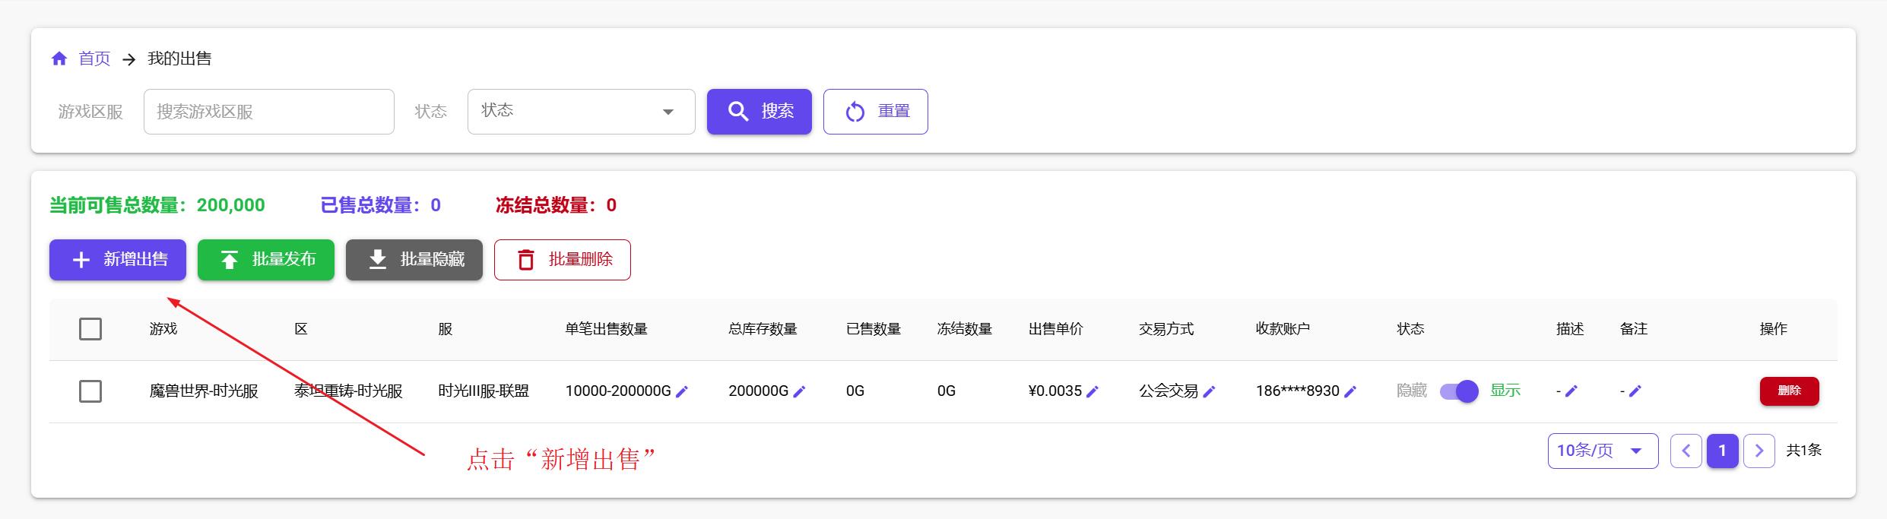Edit the 备注 remark pencil icon
This screenshot has width=1887, height=519.
(1635, 391)
